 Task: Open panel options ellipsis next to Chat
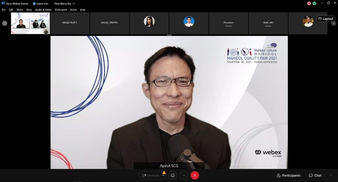(x=331, y=175)
